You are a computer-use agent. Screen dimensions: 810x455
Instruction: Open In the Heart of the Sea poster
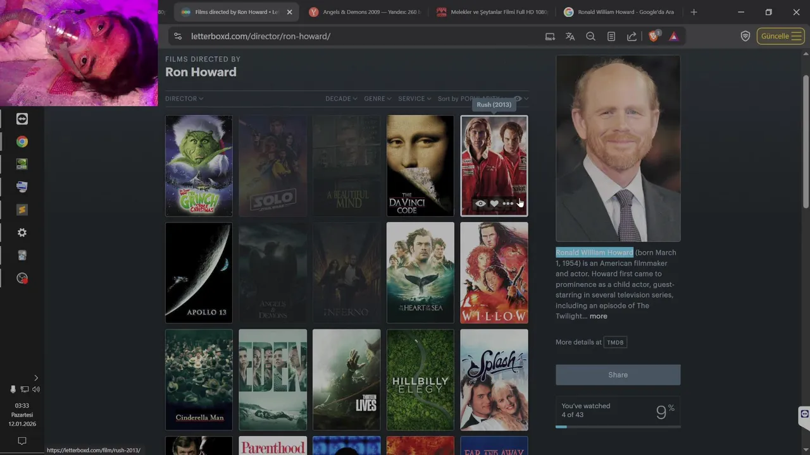click(x=420, y=272)
